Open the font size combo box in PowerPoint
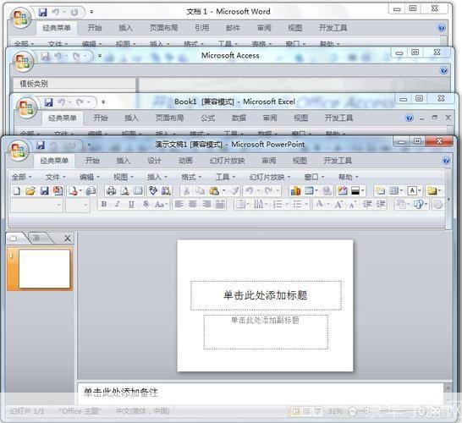462x423 pixels. coord(78,205)
